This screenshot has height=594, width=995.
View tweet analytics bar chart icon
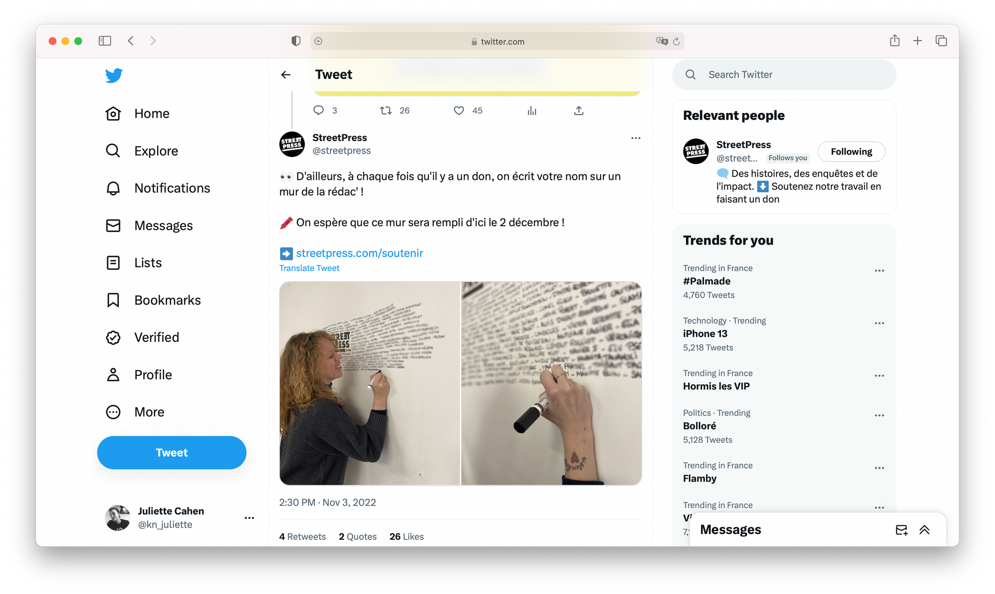532,110
